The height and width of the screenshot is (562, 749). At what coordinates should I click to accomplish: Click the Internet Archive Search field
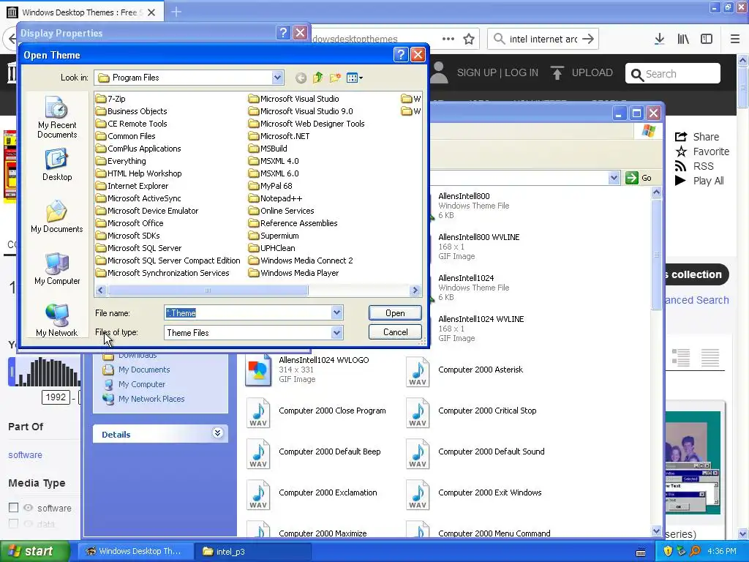[673, 74]
